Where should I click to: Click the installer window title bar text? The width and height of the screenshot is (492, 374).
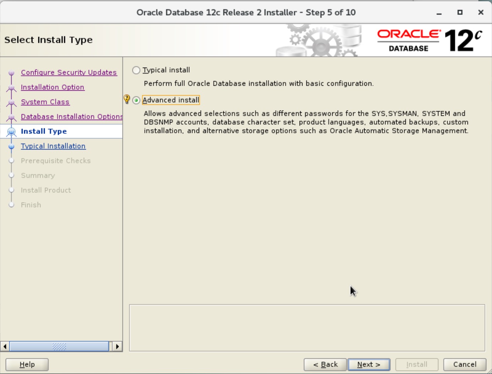(246, 12)
